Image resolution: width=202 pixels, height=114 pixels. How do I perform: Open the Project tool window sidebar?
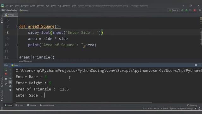[2, 18]
